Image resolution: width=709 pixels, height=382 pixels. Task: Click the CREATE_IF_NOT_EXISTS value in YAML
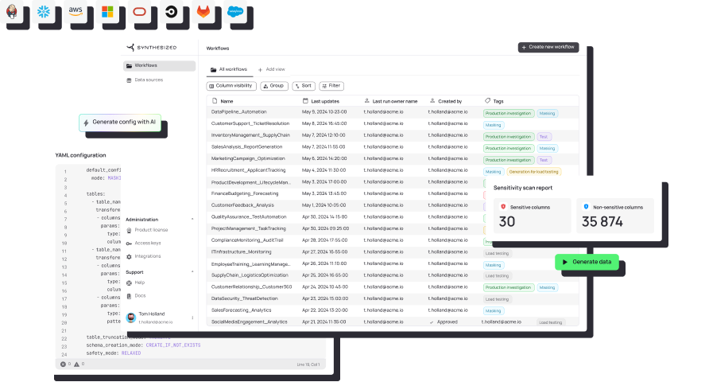click(173, 345)
